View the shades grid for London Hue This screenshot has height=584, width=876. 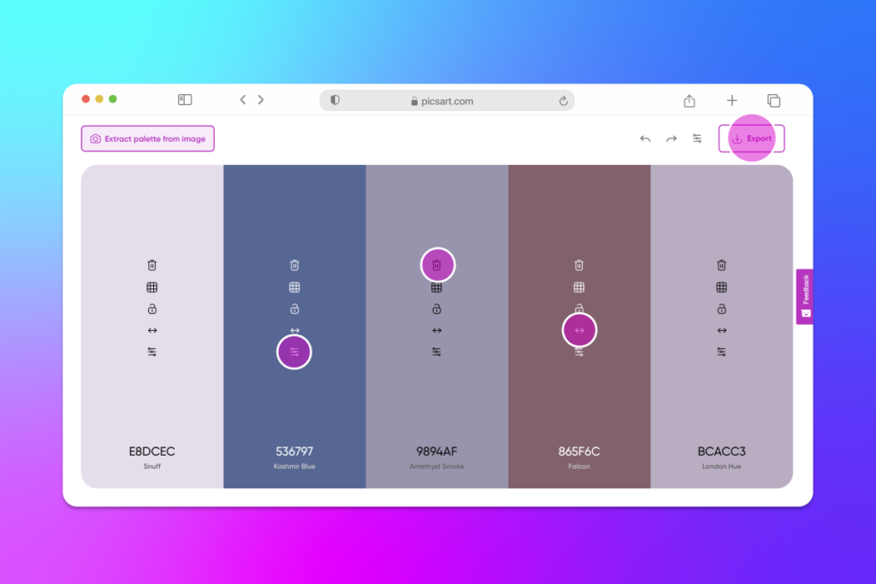tap(722, 286)
